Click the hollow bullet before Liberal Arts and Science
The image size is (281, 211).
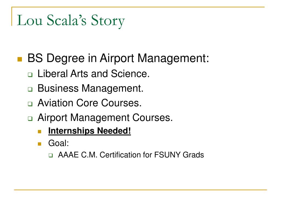pyautogui.click(x=30, y=74)
